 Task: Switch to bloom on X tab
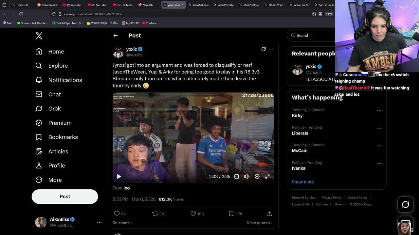click(274, 5)
